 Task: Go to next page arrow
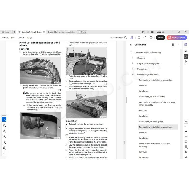(186, 136)
